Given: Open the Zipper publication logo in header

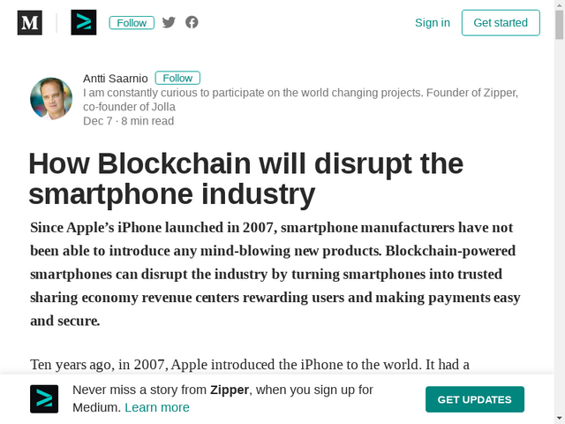Looking at the screenshot, I should coord(84,22).
